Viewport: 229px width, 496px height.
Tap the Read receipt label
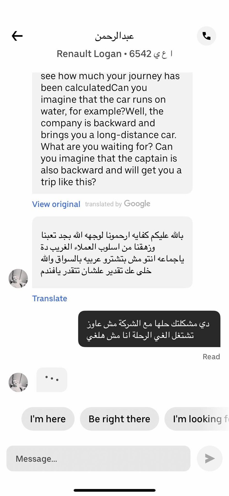click(211, 357)
